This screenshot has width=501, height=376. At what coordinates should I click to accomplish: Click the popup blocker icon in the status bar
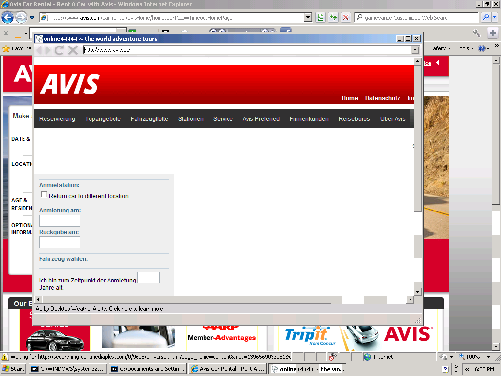[332, 357]
